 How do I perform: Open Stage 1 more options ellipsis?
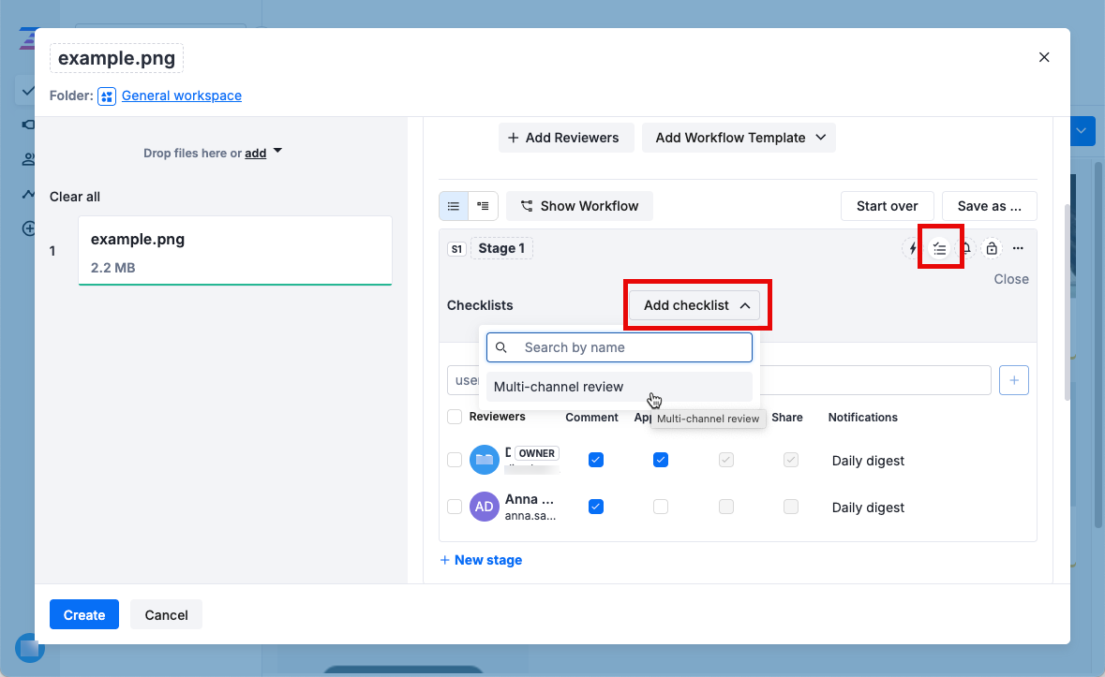[x=1018, y=248]
